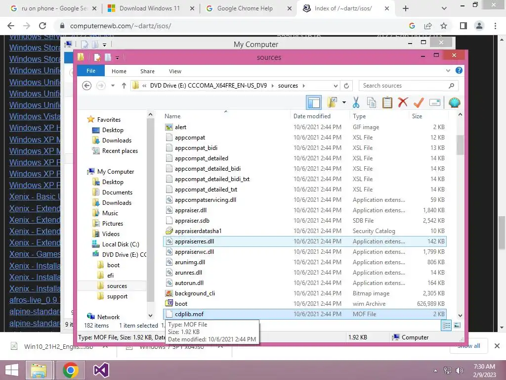Click the Up one level arrow
This screenshot has height=380, width=506.
(124, 86)
